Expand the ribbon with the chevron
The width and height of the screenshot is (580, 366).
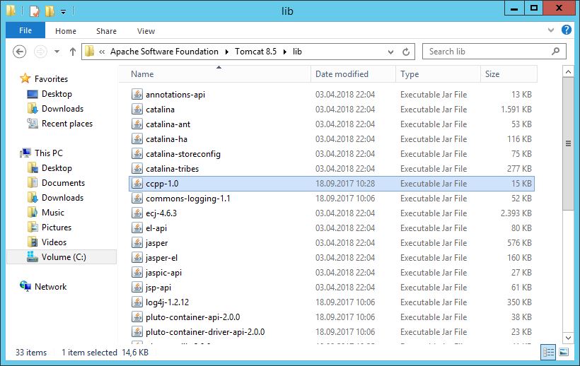(x=551, y=30)
